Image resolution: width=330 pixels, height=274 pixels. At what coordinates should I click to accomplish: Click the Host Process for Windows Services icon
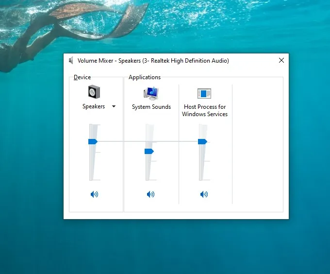click(204, 93)
